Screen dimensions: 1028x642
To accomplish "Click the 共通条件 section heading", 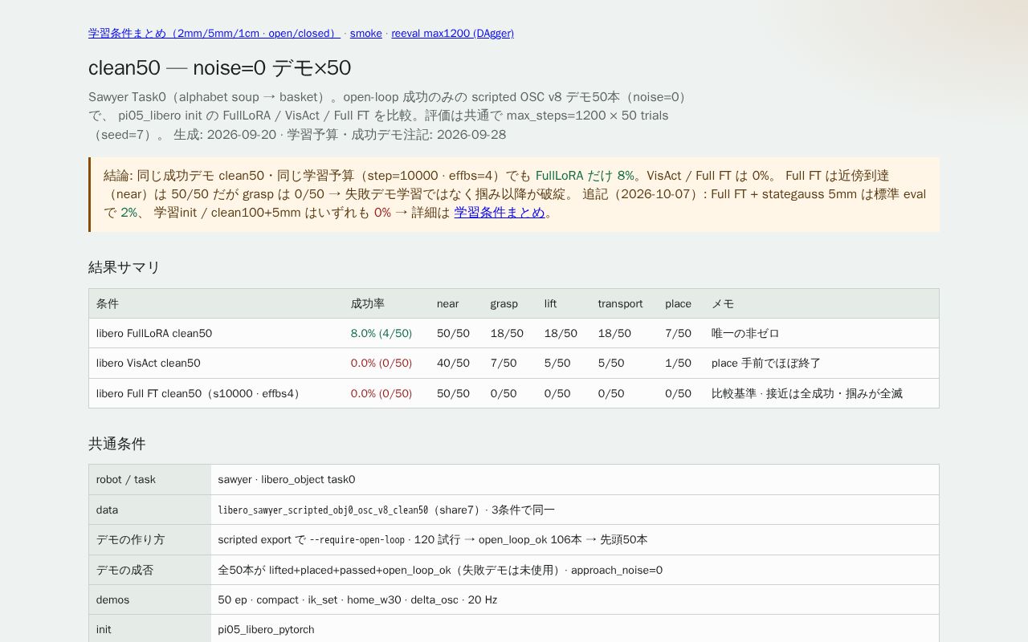I will (117, 444).
